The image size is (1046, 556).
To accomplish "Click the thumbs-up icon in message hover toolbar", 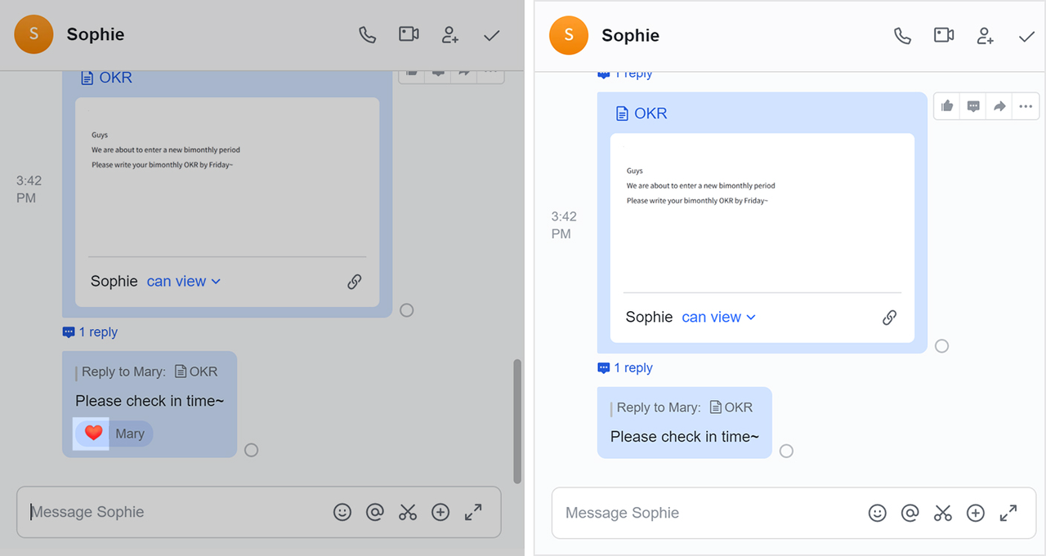I will pyautogui.click(x=947, y=106).
